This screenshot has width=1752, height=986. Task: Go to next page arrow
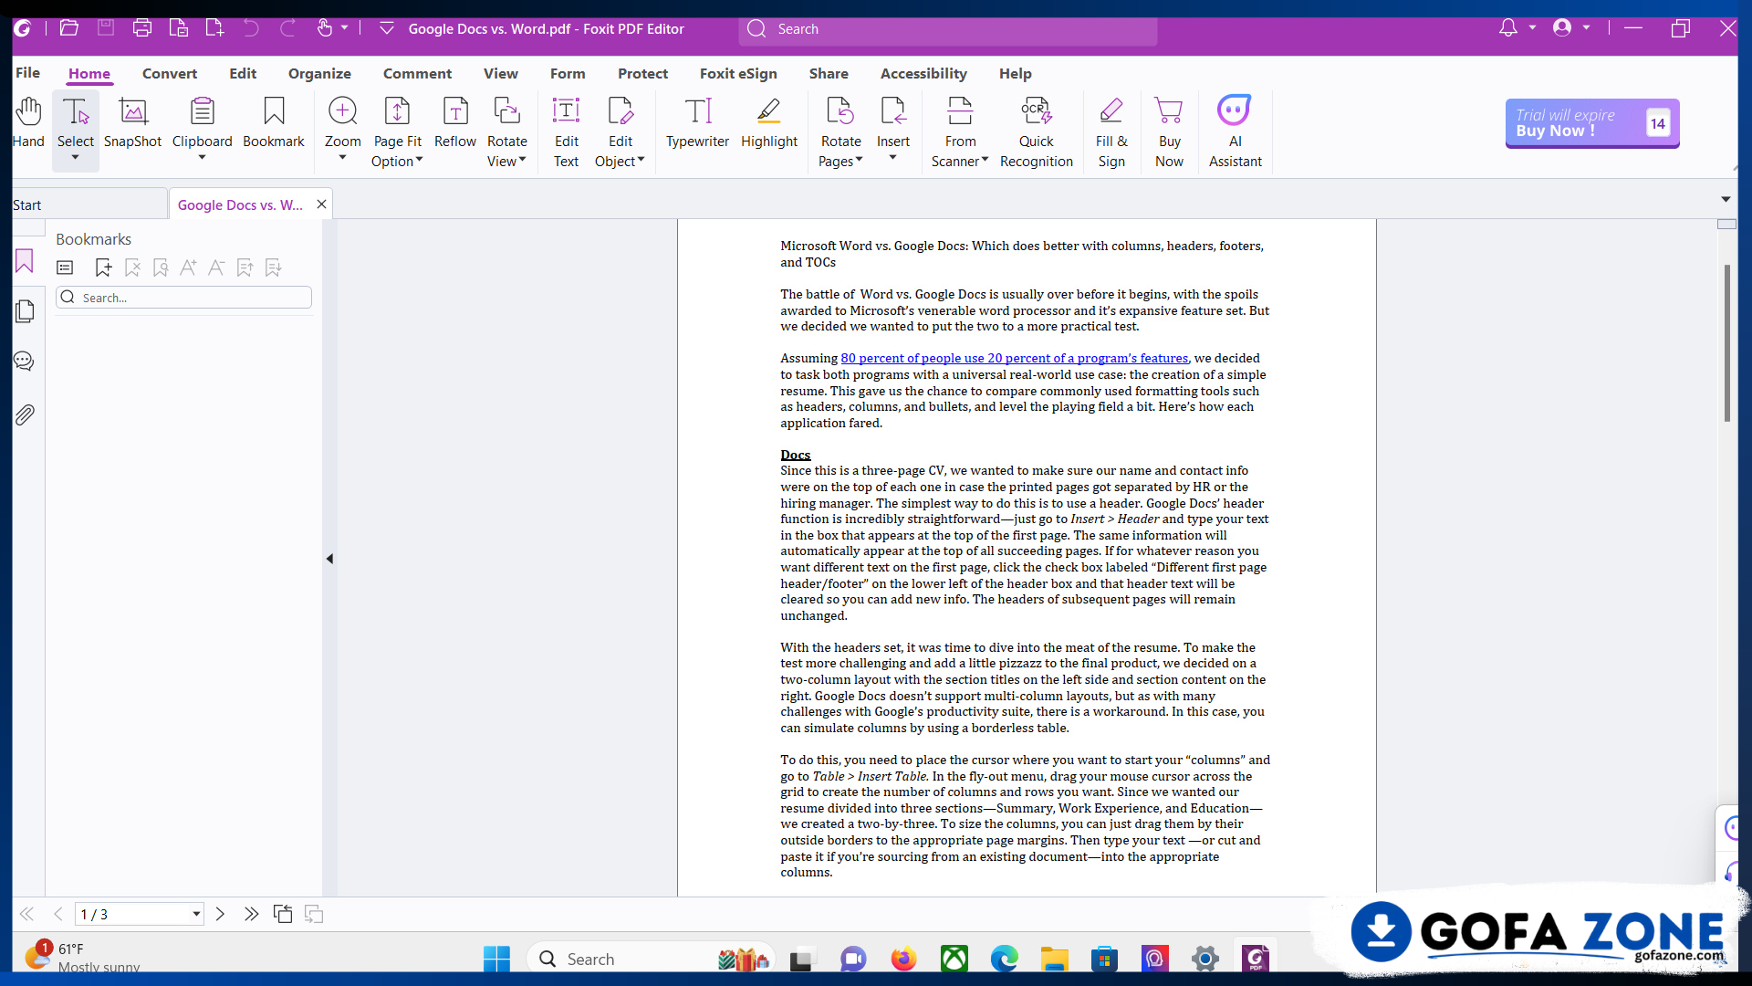click(220, 914)
